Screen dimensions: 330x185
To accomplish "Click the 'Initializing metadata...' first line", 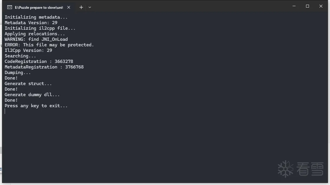I will pyautogui.click(x=36, y=17).
